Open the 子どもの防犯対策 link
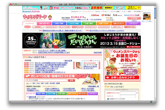 (x=69, y=89)
